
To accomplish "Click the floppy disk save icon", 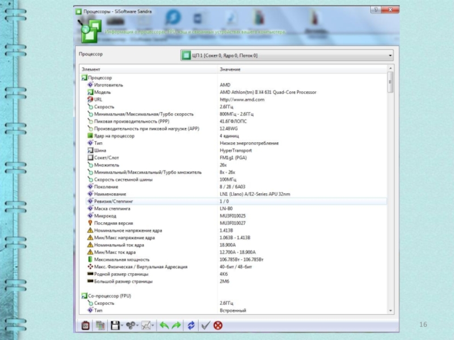I will click(115, 325).
